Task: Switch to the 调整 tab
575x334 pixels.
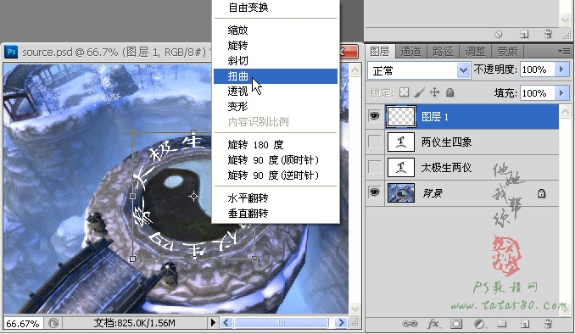Action: [x=475, y=52]
